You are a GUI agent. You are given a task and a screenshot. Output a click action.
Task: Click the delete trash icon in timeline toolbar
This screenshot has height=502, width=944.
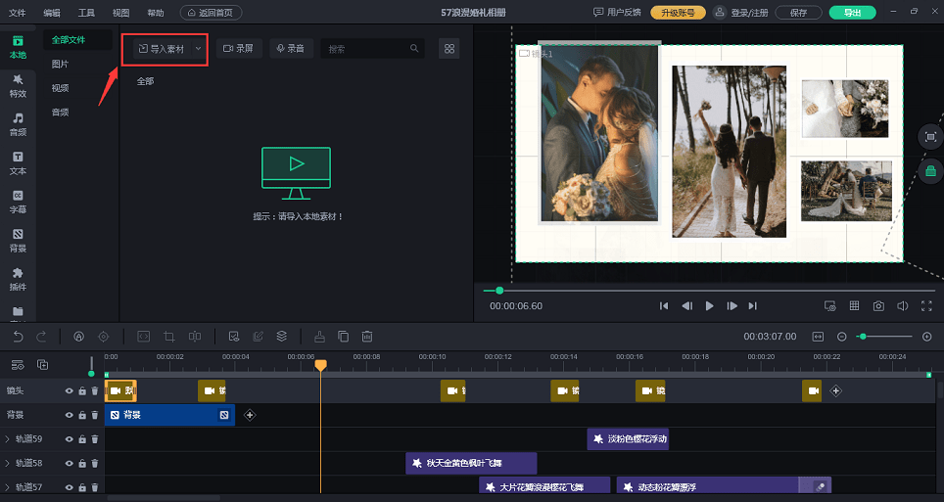point(367,337)
